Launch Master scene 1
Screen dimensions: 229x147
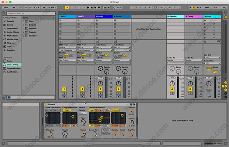(x=205, y=20)
